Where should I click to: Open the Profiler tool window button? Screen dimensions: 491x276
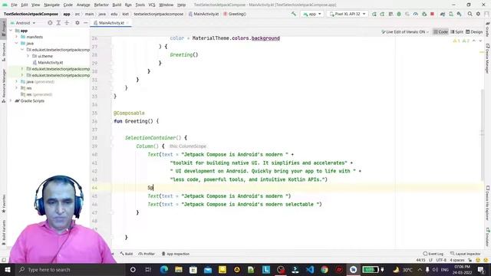click(x=147, y=254)
